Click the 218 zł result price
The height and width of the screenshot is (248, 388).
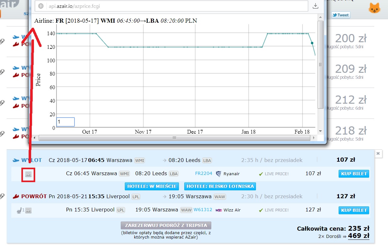351,130
